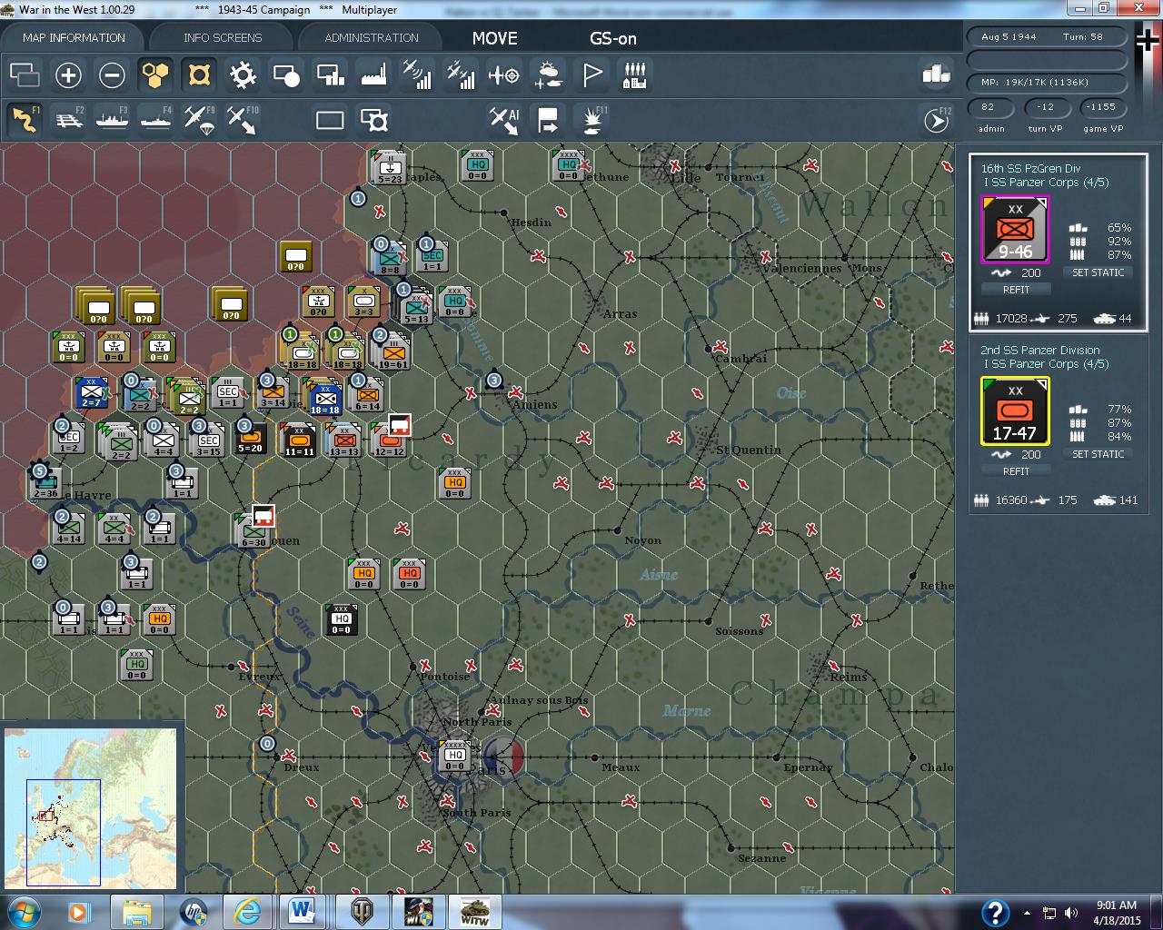Click the empty rectangle toolbar icon

point(330,120)
